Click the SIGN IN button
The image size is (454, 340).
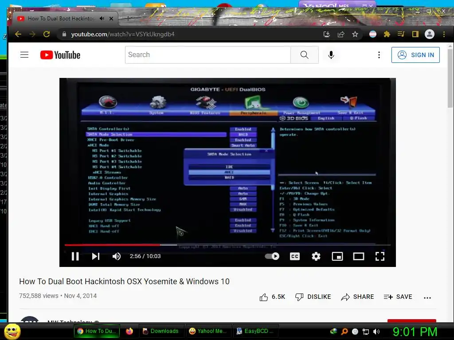click(x=415, y=55)
